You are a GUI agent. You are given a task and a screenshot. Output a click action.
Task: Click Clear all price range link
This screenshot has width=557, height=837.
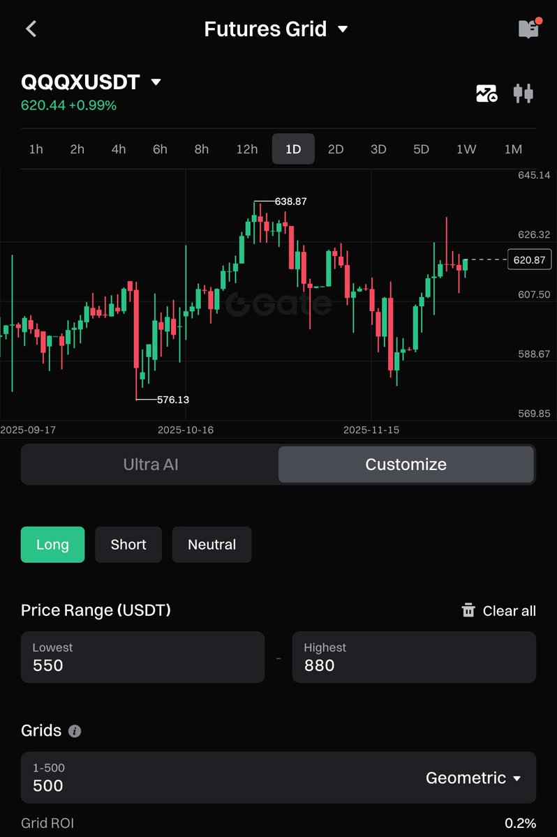click(510, 611)
